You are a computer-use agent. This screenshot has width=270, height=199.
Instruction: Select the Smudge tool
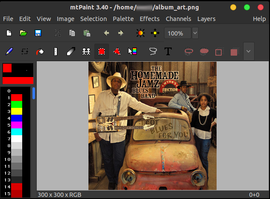tap(71, 51)
